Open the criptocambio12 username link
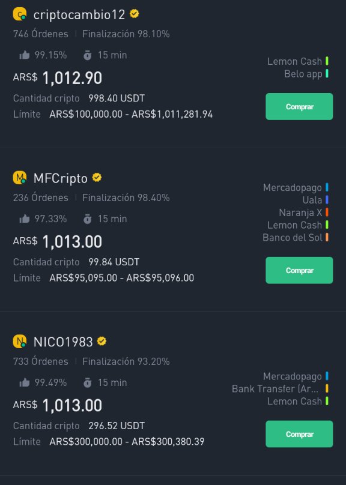 point(79,14)
